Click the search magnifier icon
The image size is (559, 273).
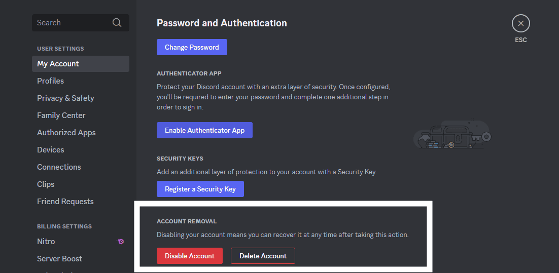point(117,23)
